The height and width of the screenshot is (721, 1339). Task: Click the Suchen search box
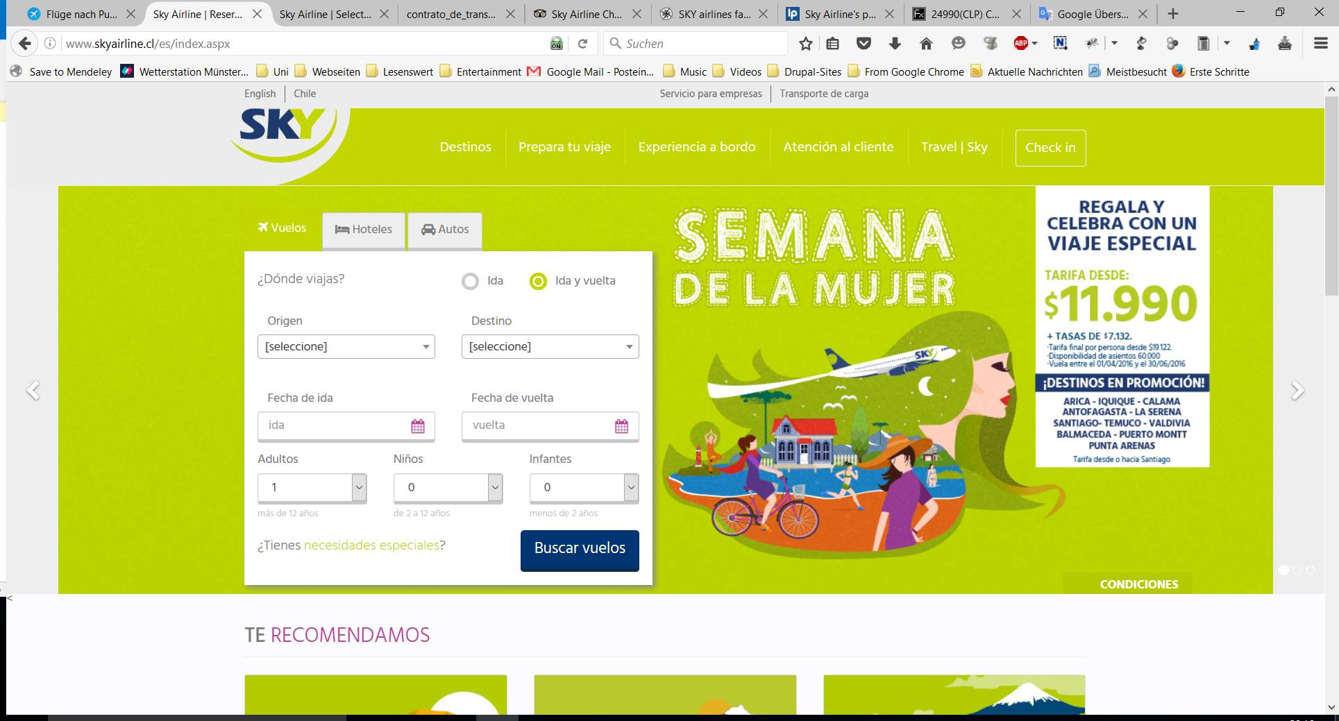click(696, 44)
